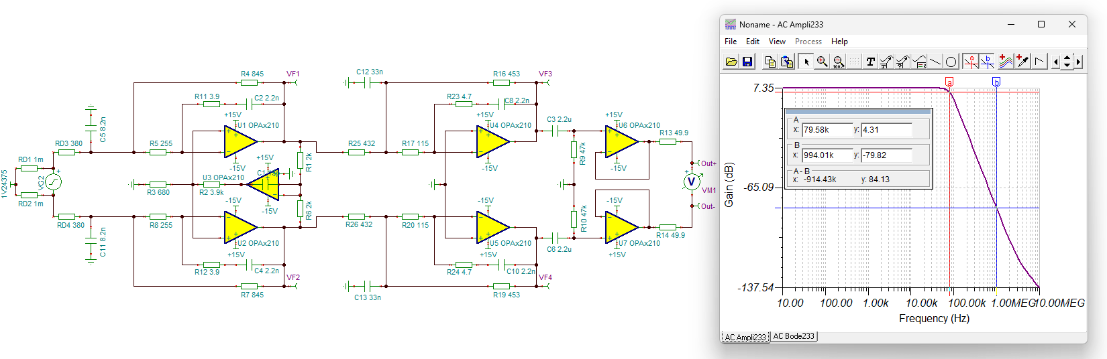Click the 'Out+' output label
The height and width of the screenshot is (359, 1107).
pos(708,163)
